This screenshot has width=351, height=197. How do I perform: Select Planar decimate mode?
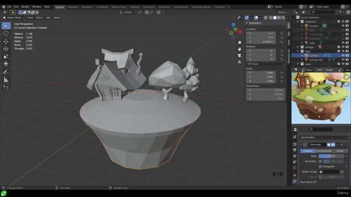pos(340,151)
